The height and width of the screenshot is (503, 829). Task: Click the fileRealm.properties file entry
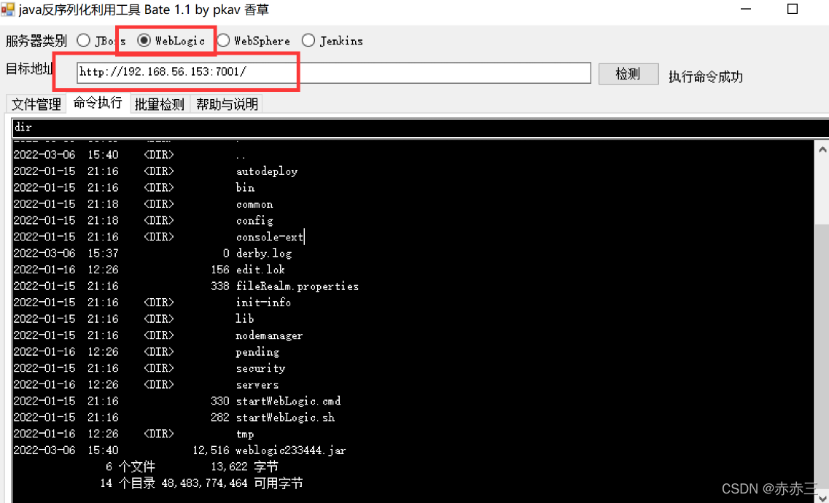coord(297,286)
